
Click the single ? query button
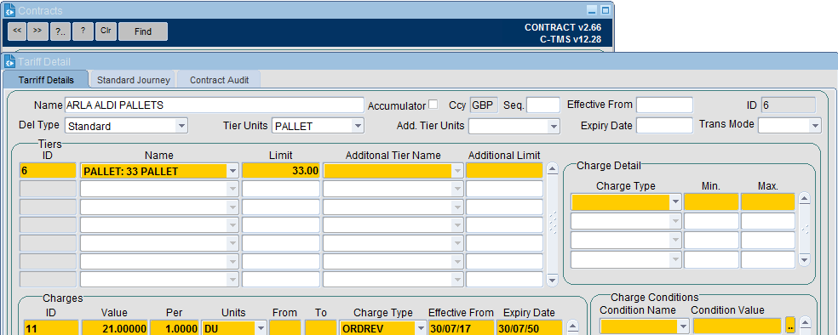point(83,31)
